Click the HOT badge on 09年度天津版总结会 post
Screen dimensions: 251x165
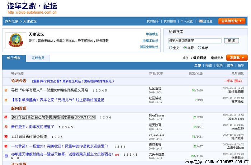117,155
